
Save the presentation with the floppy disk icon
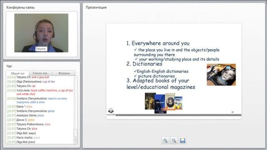point(182,140)
